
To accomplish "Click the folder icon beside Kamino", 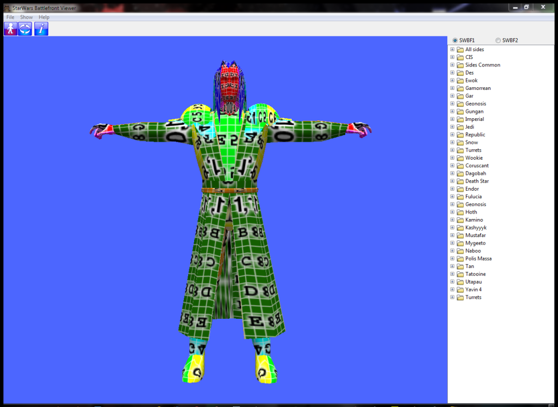I will tap(460, 220).
